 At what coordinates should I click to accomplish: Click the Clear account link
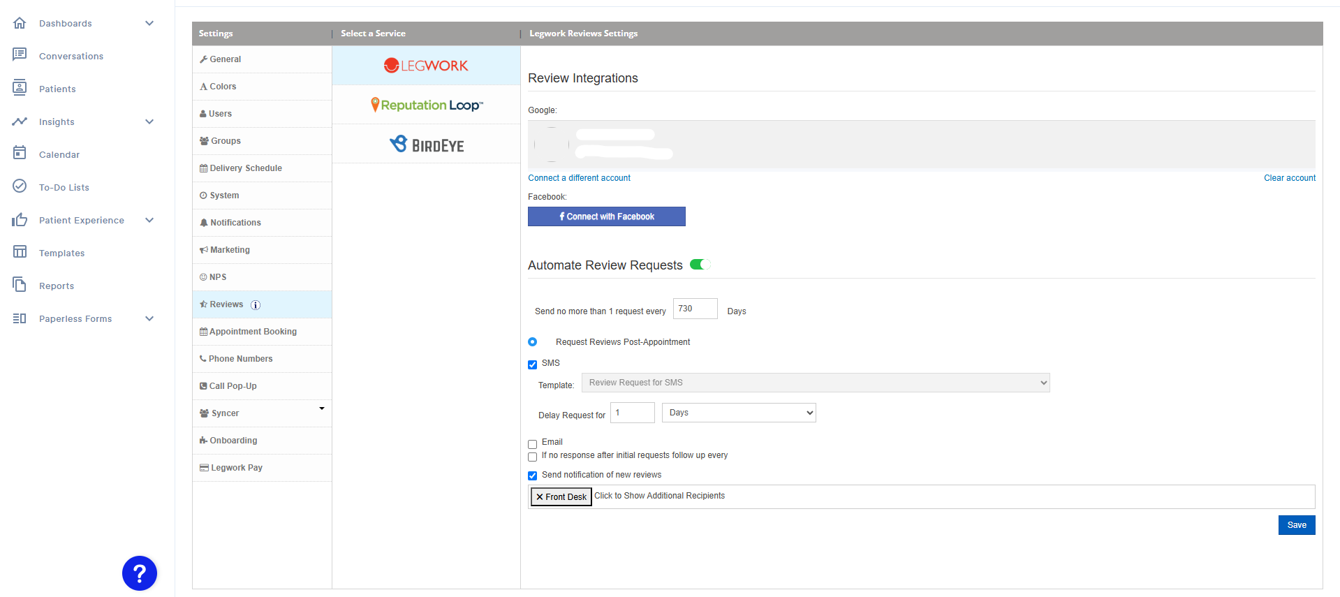click(1289, 178)
